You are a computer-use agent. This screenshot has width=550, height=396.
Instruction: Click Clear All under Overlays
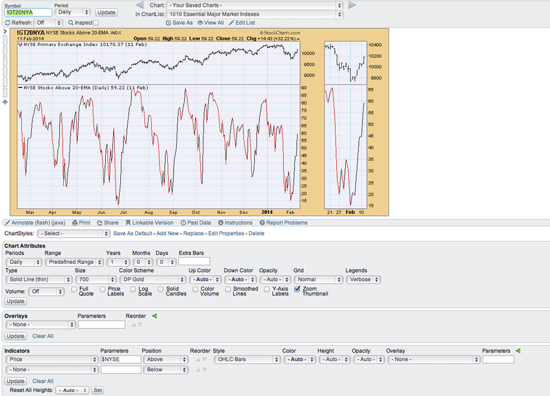click(43, 336)
